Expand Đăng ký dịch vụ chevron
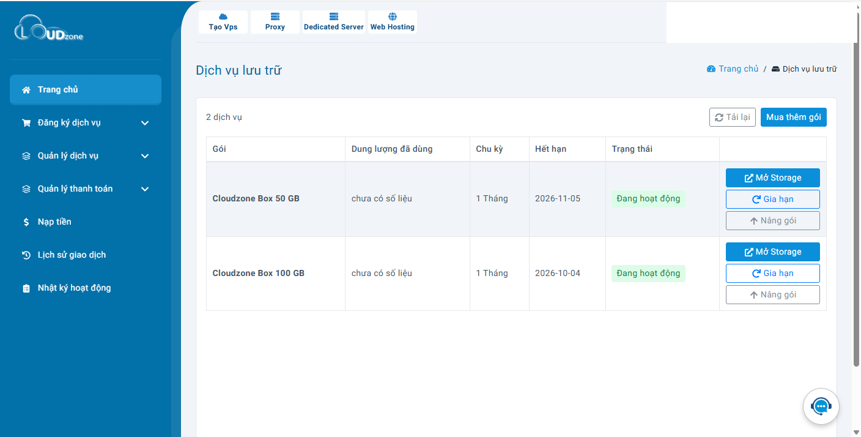 (x=145, y=123)
